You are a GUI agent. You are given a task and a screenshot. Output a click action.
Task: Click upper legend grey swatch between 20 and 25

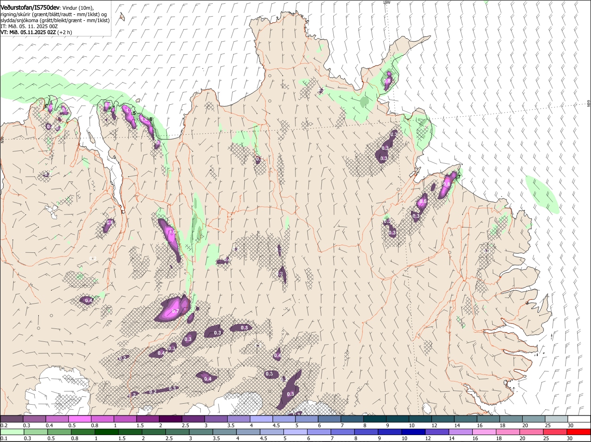click(533, 419)
